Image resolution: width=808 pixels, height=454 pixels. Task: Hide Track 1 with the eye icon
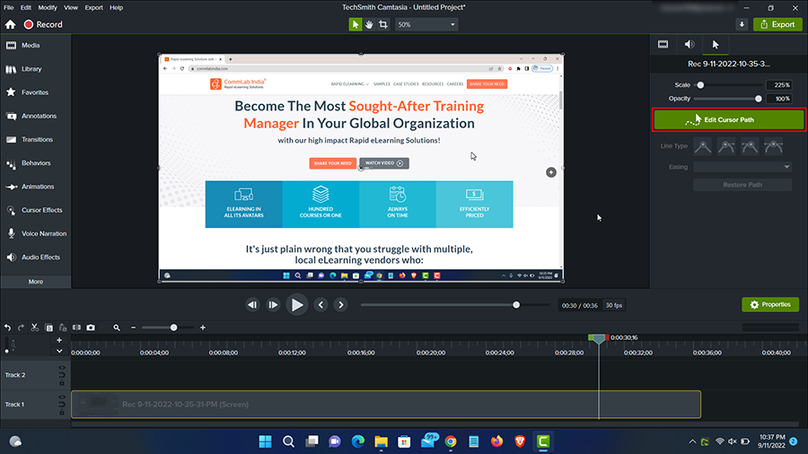pyautogui.click(x=62, y=397)
